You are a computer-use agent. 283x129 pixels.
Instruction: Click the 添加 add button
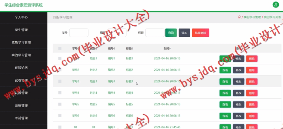tap(184, 33)
